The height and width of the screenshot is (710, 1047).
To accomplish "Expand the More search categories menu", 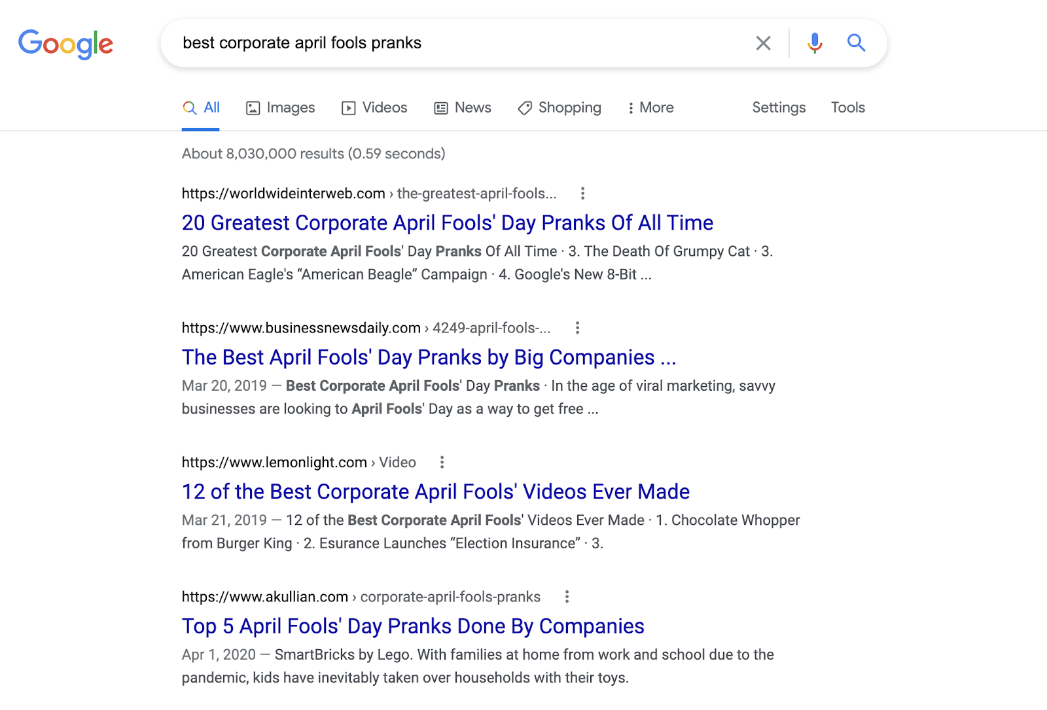I will 650,108.
